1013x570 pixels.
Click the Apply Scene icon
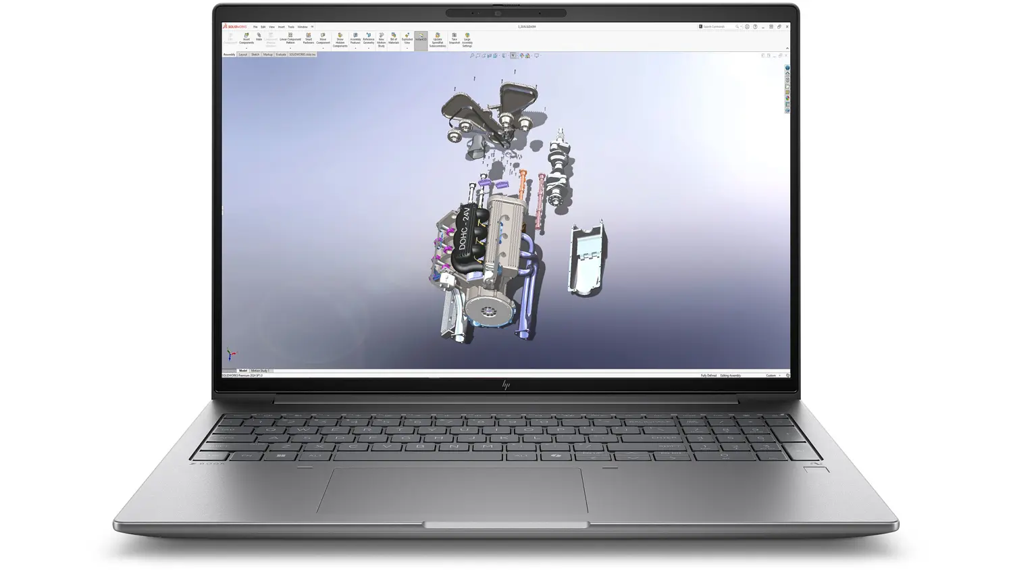pos(527,55)
